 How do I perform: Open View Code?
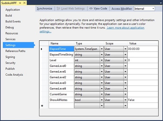click(98, 9)
